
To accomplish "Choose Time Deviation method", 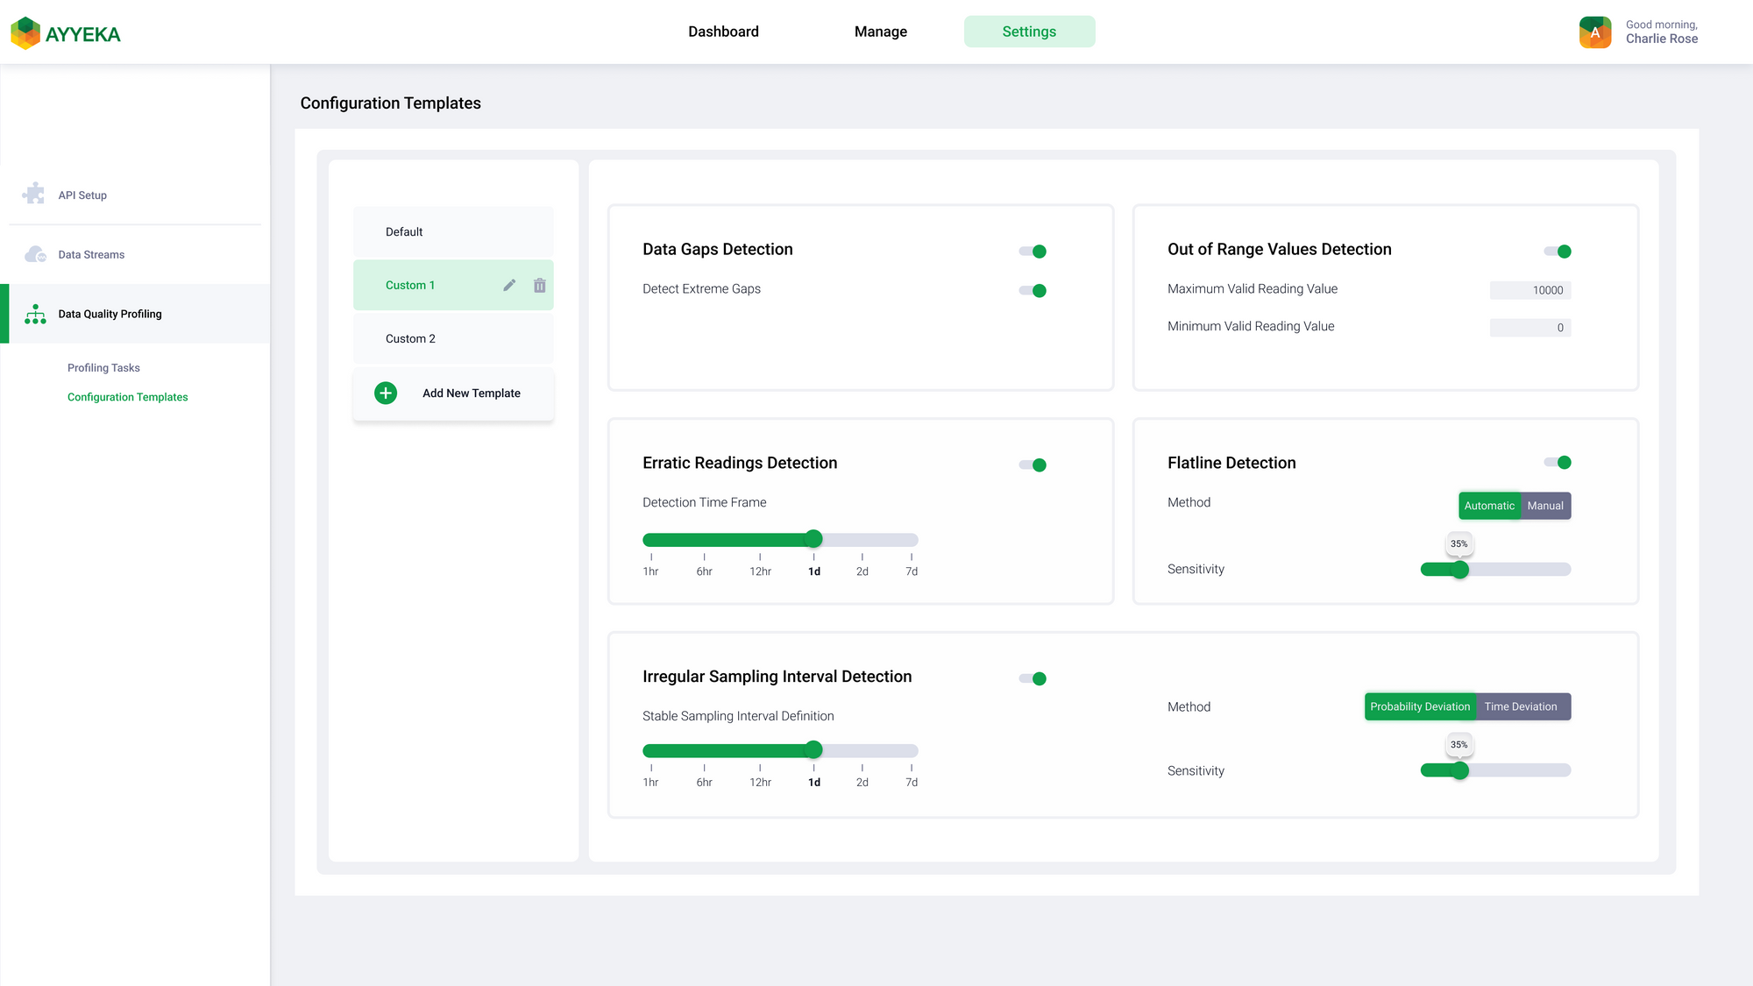I will (x=1521, y=706).
